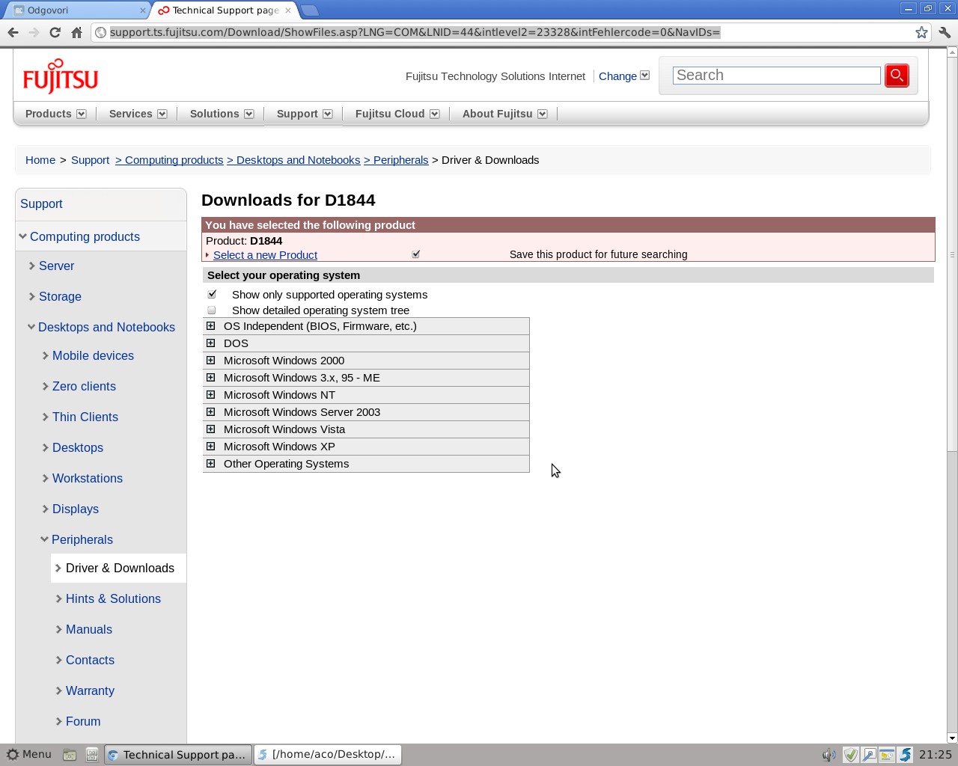
Task: Click the browser address bar URL
Action: [415, 32]
